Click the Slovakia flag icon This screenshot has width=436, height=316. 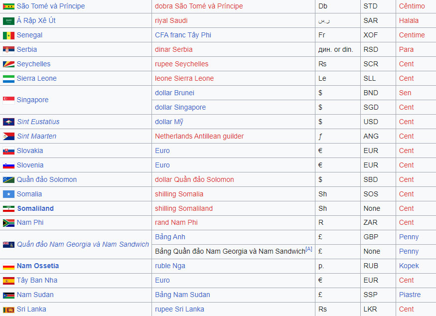coord(8,151)
